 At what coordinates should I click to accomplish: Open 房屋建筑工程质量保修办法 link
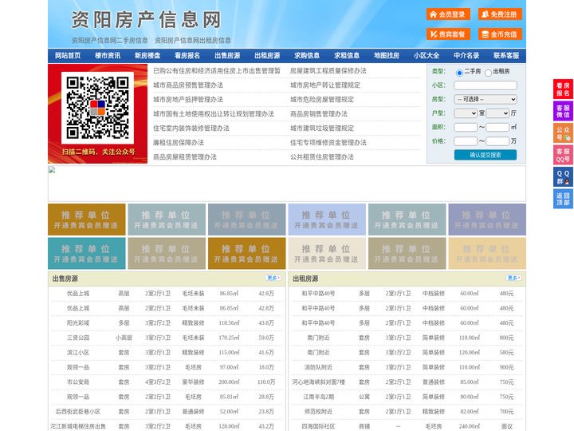pyautogui.click(x=328, y=71)
